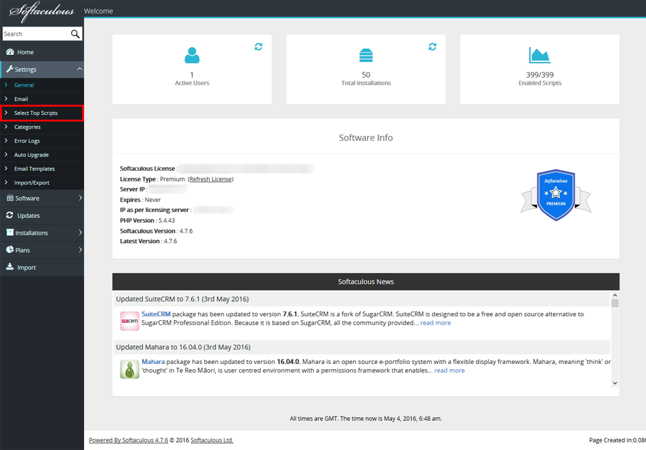Click the Email Templates submenu chevron
This screenshot has width=646, height=450.
(6, 168)
